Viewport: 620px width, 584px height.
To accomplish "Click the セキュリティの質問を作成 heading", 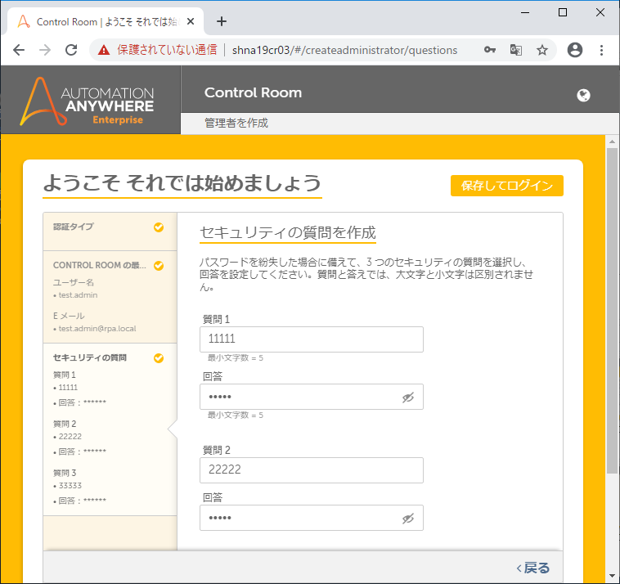I will tap(288, 232).
